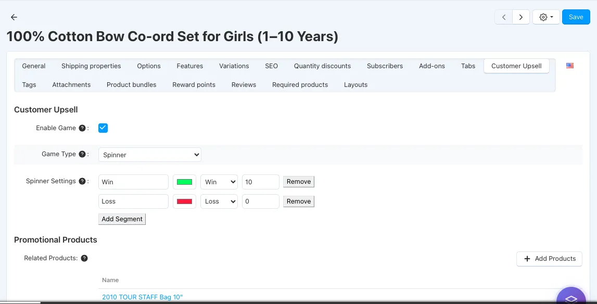The height and width of the screenshot is (304, 597).
Task: Show help tooltip for Related Products
Action: pyautogui.click(x=84, y=258)
